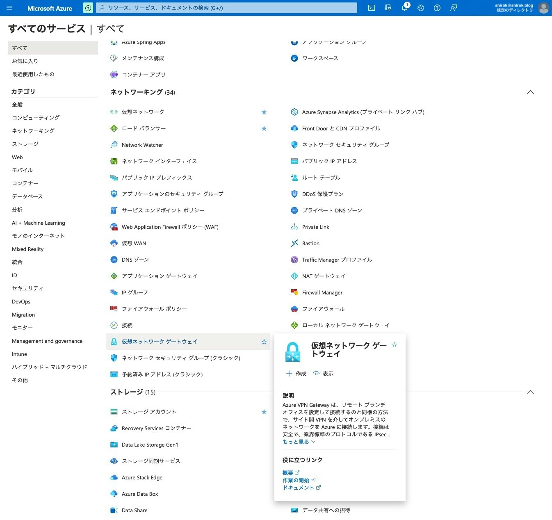
Task: Open 予約済み IP アドレス (クラシック)
Action: (162, 374)
